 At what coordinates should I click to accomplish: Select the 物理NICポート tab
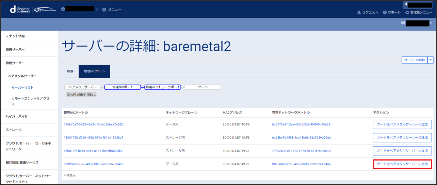click(94, 71)
